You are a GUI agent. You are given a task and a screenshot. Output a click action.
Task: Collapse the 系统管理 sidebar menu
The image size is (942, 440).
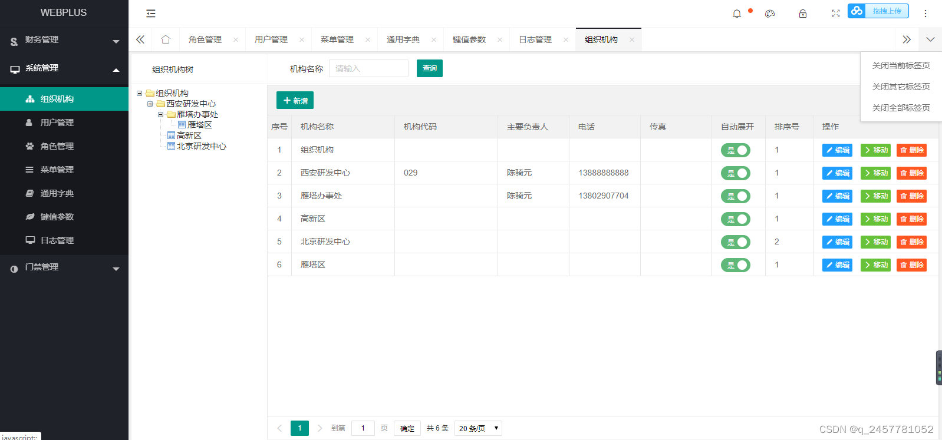pyautogui.click(x=64, y=68)
